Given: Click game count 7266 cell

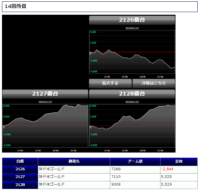Looking at the screenshot, I should pyautogui.click(x=135, y=170).
